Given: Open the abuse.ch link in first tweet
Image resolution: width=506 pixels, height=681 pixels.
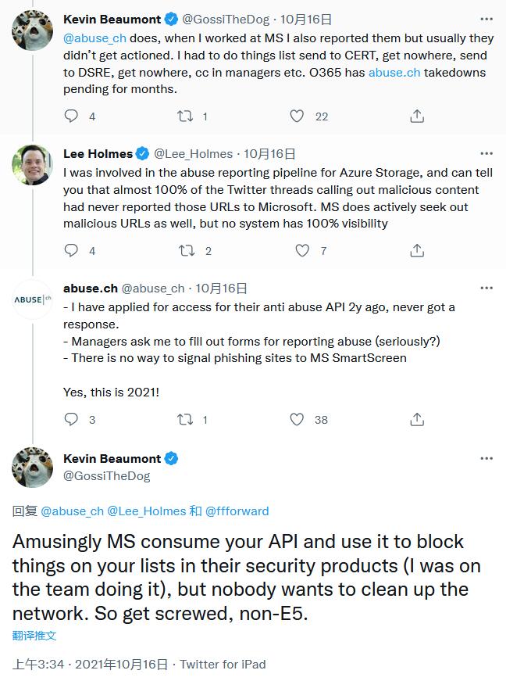Looking at the screenshot, I should [394, 72].
